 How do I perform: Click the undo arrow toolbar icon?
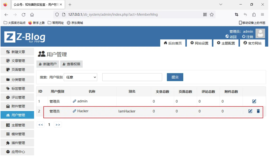click(x=245, y=15)
